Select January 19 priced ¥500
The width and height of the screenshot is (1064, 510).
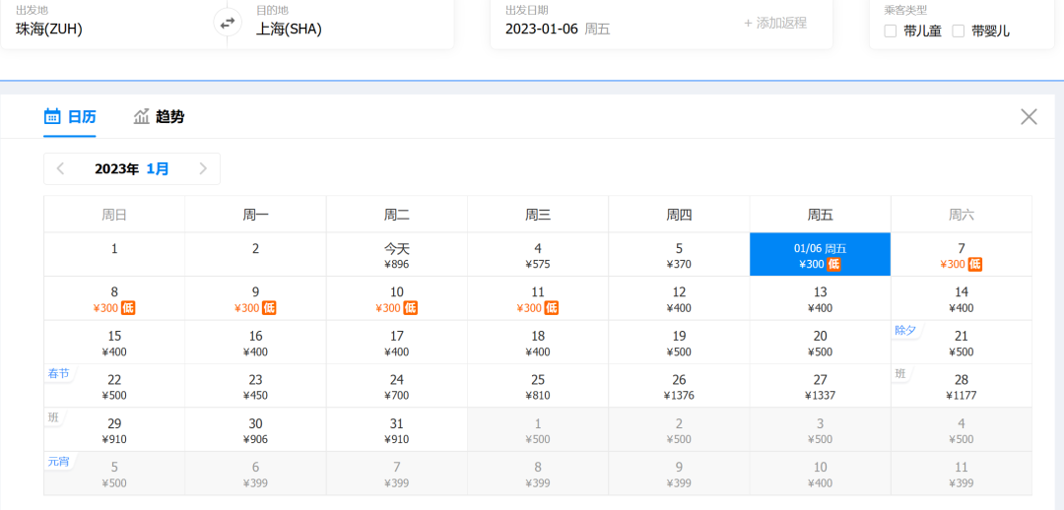point(679,343)
